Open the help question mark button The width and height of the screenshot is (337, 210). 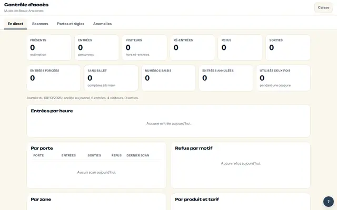[329, 202]
